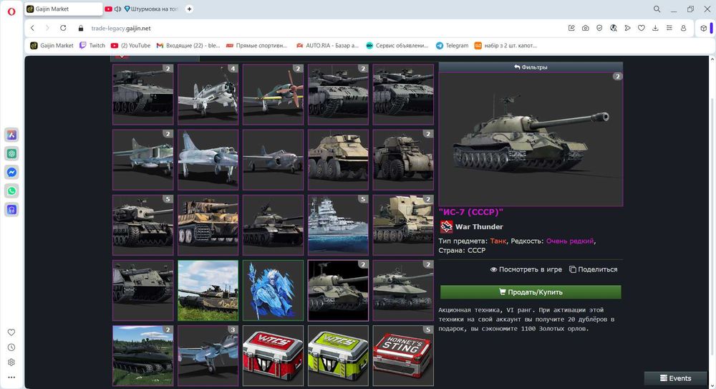Click Посмотреть в игре link
The image size is (716, 389).
(526, 269)
